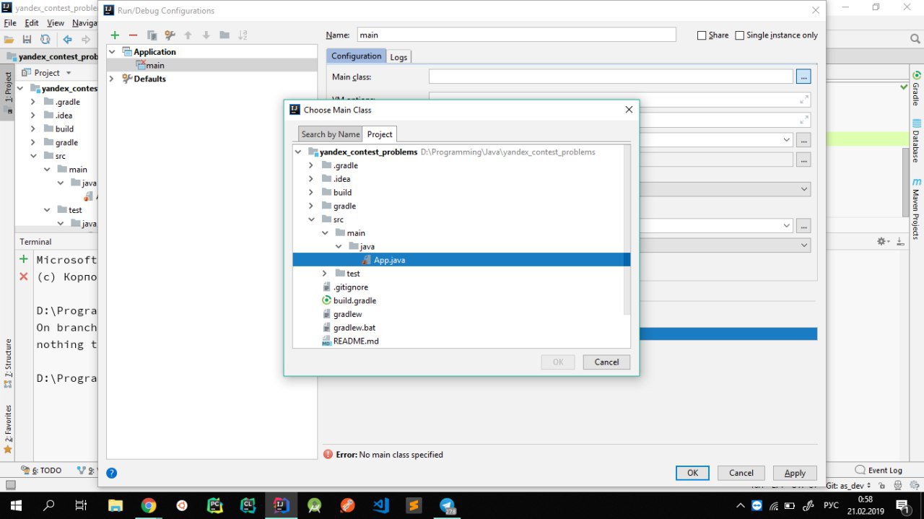
Task: Open the Logs tab
Action: [x=398, y=57]
